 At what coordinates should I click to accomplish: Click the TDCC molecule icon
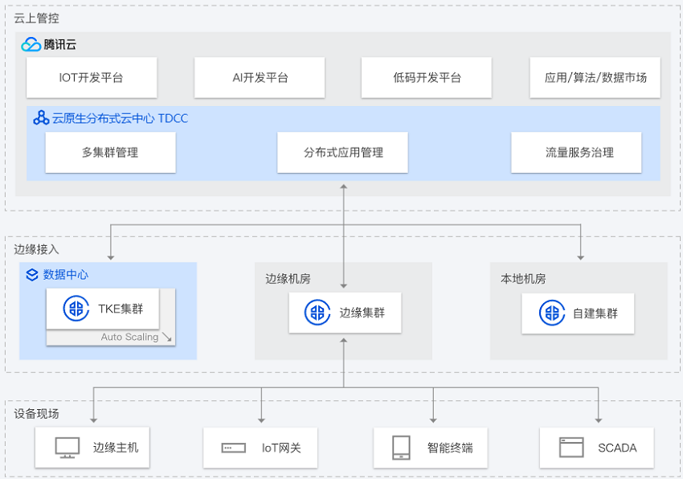click(x=41, y=118)
